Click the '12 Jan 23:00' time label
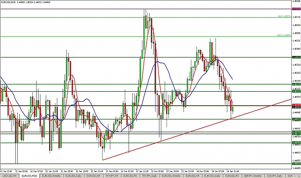 (97, 171)
